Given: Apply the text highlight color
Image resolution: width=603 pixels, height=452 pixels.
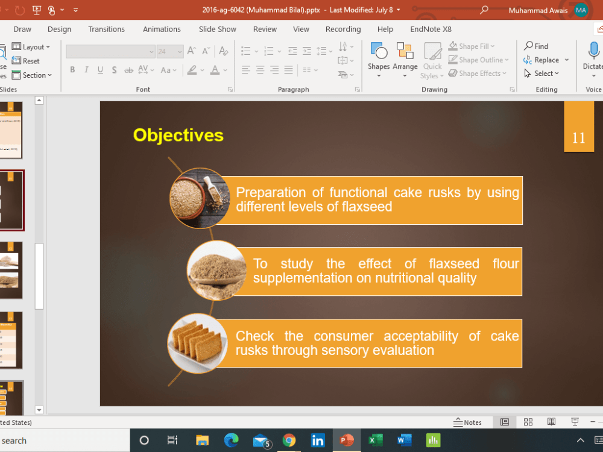Looking at the screenshot, I should click(192, 70).
